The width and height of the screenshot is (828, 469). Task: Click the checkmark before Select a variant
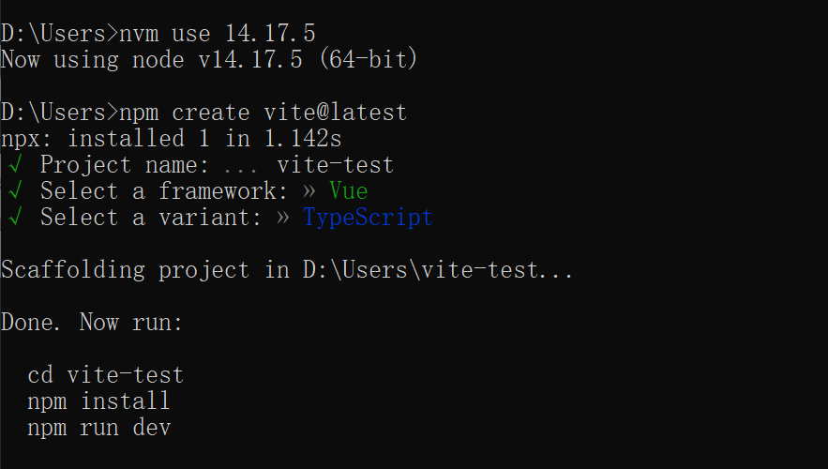16,219
